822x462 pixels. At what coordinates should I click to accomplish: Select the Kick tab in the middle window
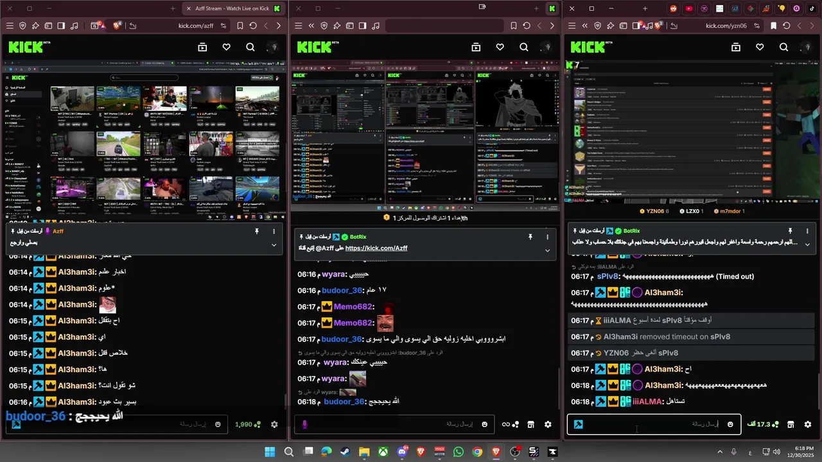[552, 8]
